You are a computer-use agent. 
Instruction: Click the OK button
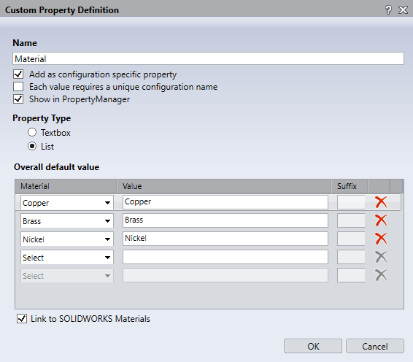click(x=313, y=346)
